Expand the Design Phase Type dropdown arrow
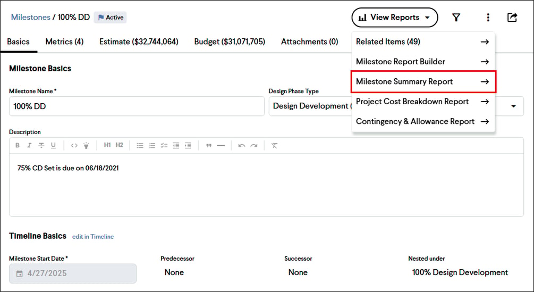This screenshot has height=292, width=534. click(513, 106)
